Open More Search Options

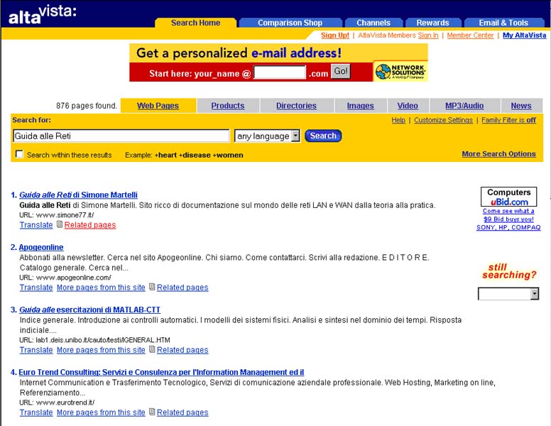pyautogui.click(x=498, y=154)
